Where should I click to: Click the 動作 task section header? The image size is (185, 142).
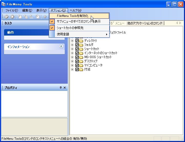click(34, 32)
